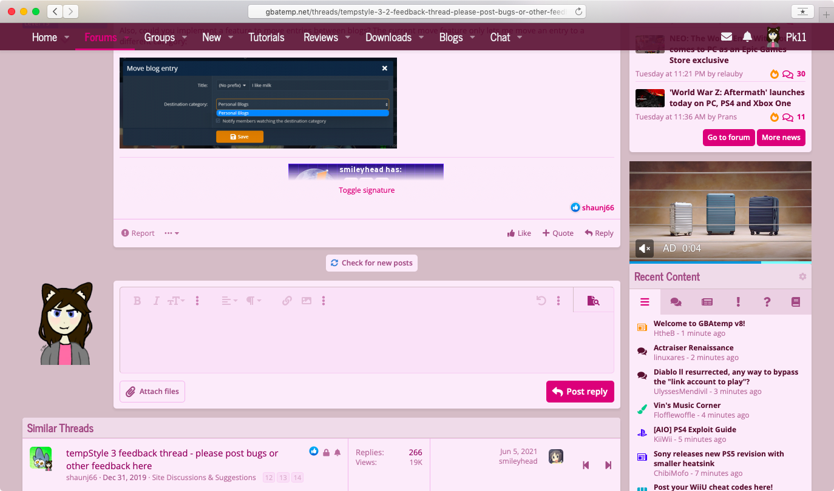Open the Reviews menu
834x491 pixels.
320,37
